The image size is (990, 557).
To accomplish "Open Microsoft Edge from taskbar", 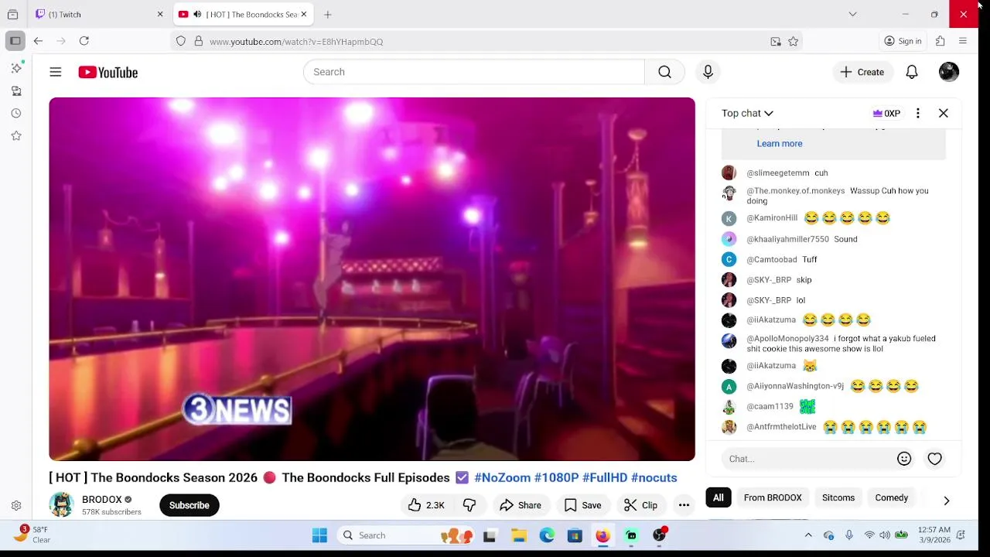I will [x=547, y=535].
